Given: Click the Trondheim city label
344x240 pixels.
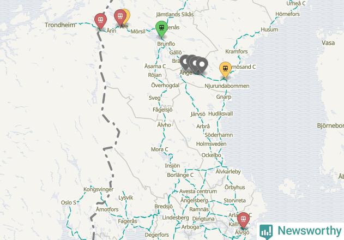Looking at the screenshot, I should [60, 25].
